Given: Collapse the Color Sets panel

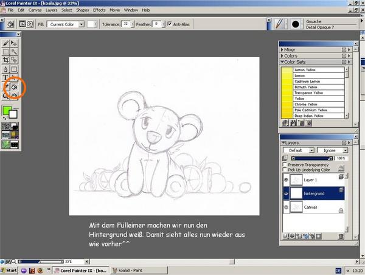Looking at the screenshot, I should point(282,62).
